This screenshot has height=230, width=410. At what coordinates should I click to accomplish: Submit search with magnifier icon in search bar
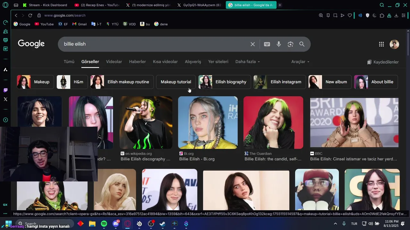(302, 44)
